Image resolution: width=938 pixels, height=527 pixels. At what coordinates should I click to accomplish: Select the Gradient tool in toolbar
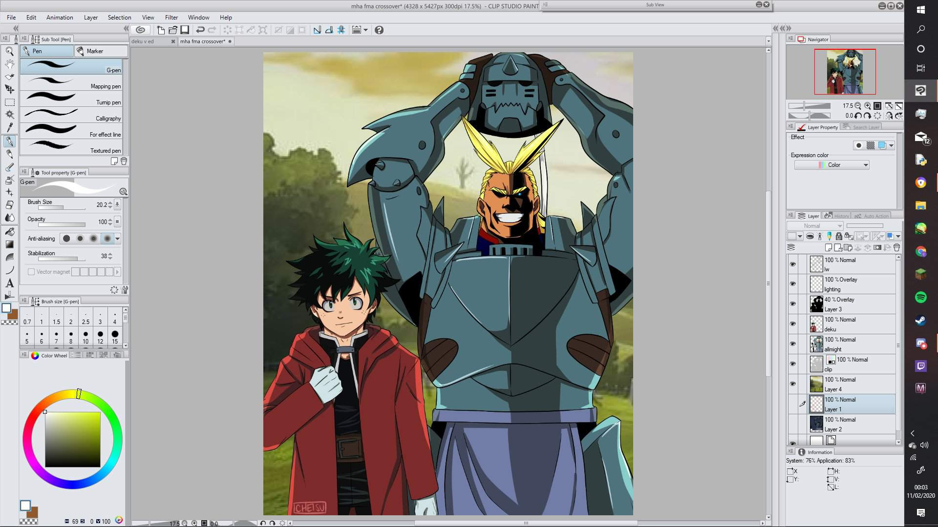point(9,244)
